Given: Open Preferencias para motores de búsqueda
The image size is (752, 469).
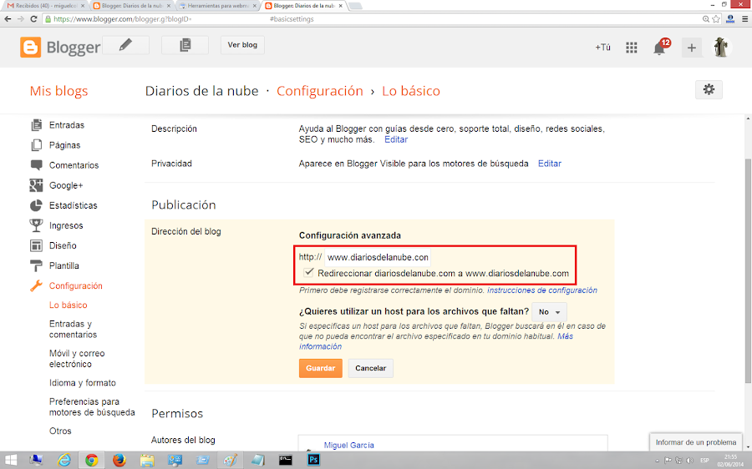Looking at the screenshot, I should click(92, 406).
